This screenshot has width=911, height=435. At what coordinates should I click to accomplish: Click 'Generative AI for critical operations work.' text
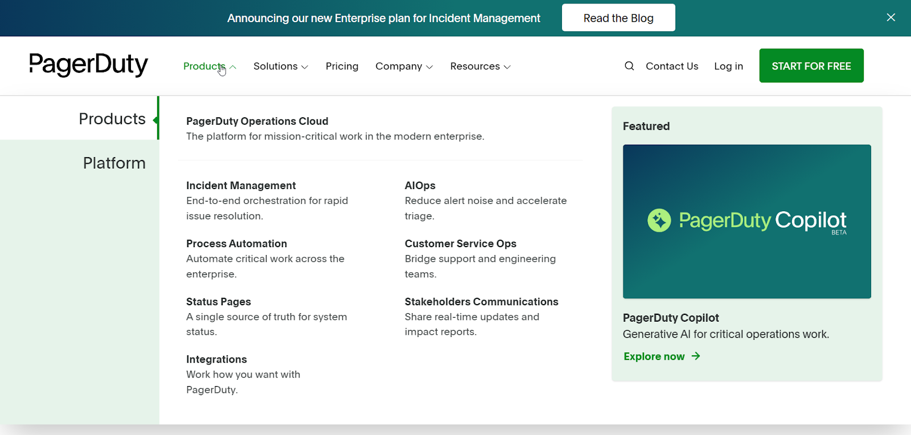click(x=726, y=334)
